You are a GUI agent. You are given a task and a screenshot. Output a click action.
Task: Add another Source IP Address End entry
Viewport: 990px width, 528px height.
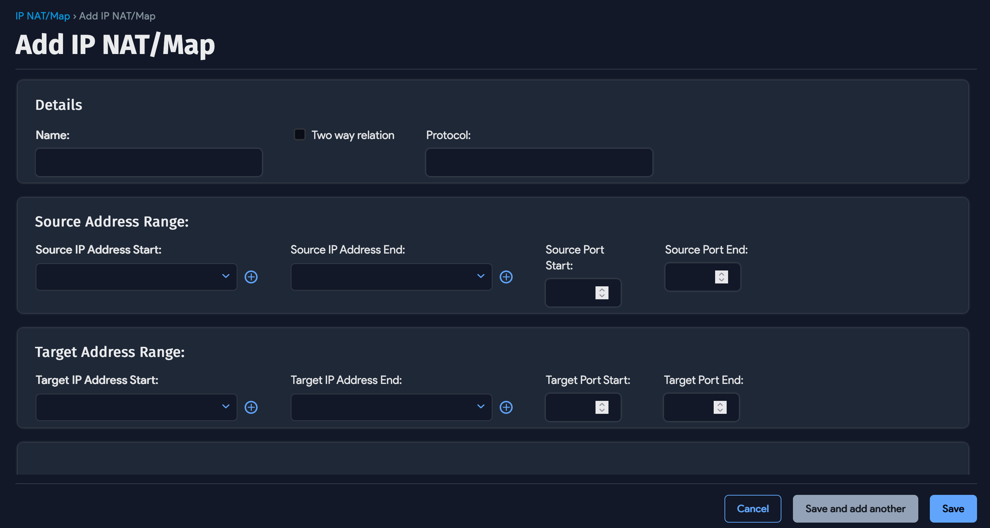[x=507, y=277]
